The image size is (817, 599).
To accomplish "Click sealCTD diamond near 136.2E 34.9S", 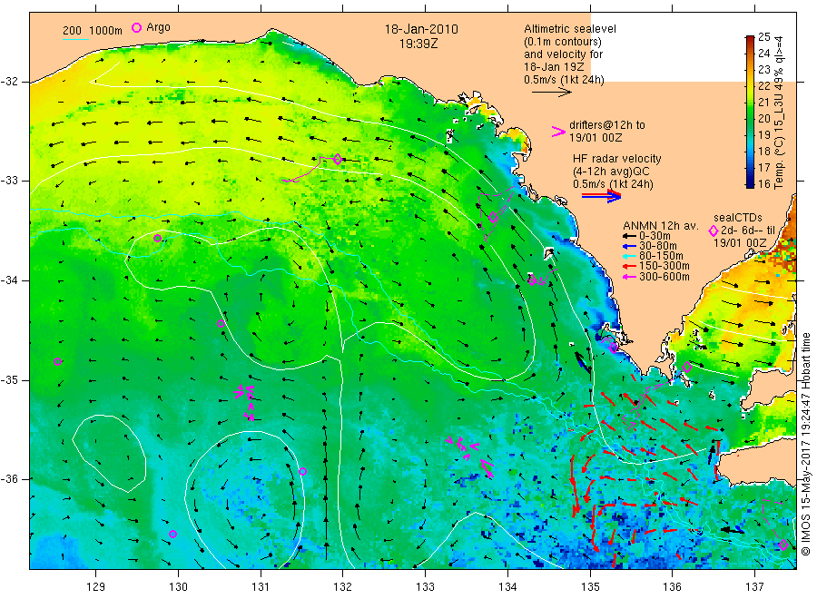I will pos(687,368).
